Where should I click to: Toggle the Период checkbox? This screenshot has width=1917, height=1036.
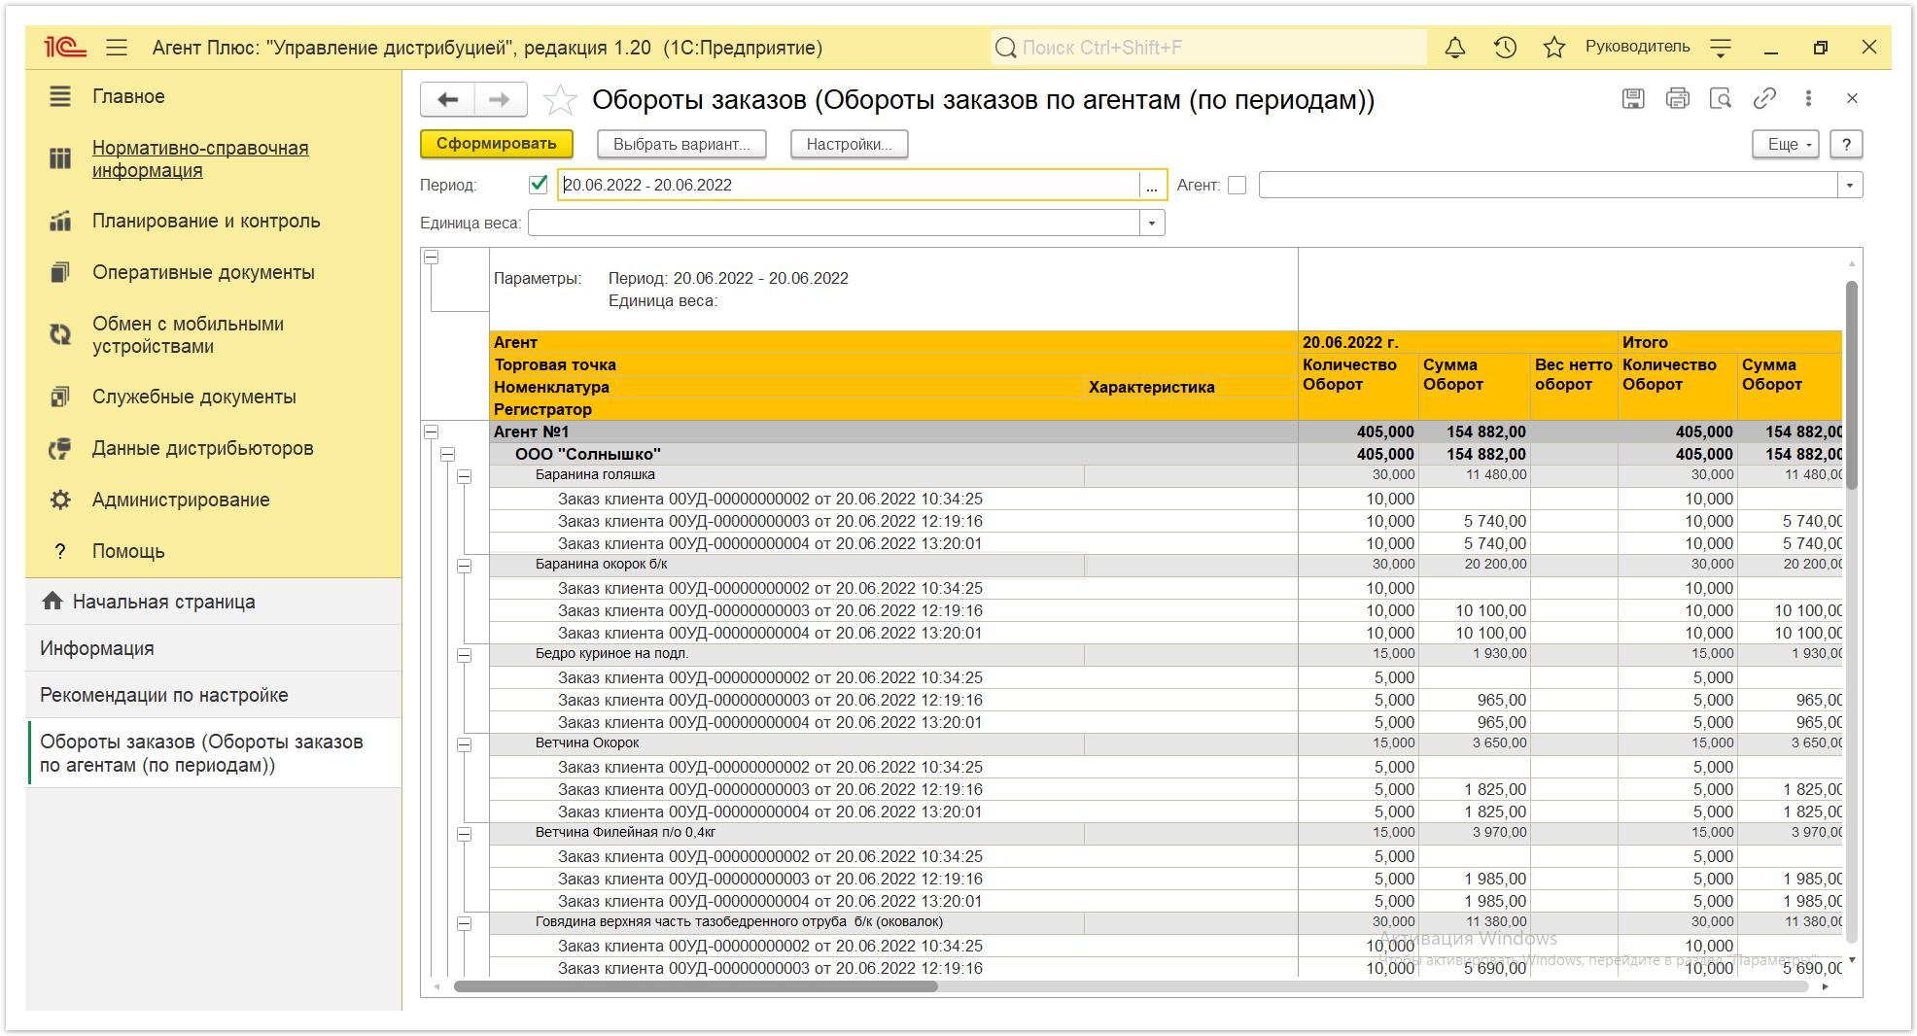tap(539, 184)
